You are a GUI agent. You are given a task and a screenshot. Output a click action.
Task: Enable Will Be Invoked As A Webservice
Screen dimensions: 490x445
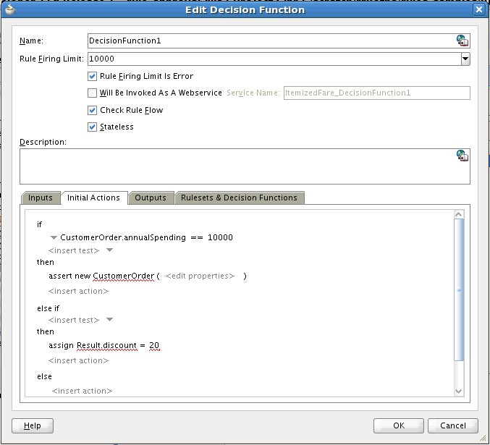click(x=92, y=93)
